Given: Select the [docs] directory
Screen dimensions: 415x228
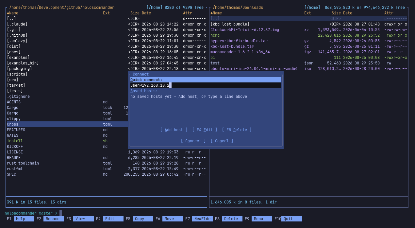Looking at the screenshot, I should (x=107, y=52).
